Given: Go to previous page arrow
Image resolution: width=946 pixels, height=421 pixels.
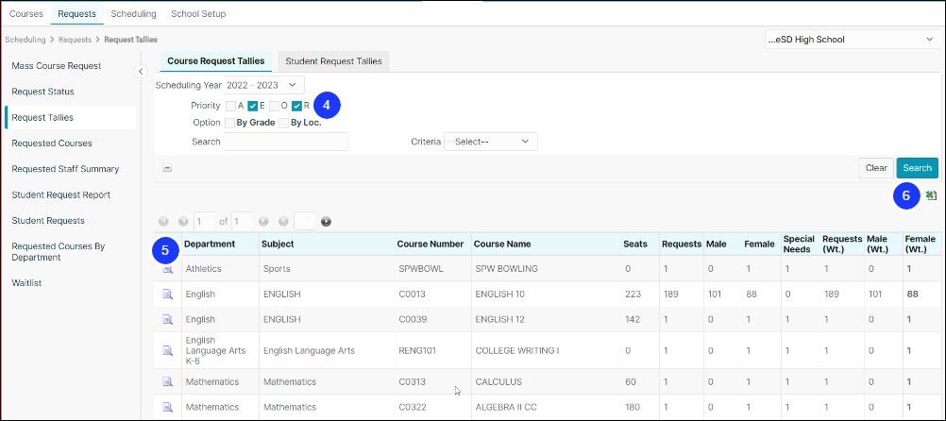Looking at the screenshot, I should coord(183,222).
